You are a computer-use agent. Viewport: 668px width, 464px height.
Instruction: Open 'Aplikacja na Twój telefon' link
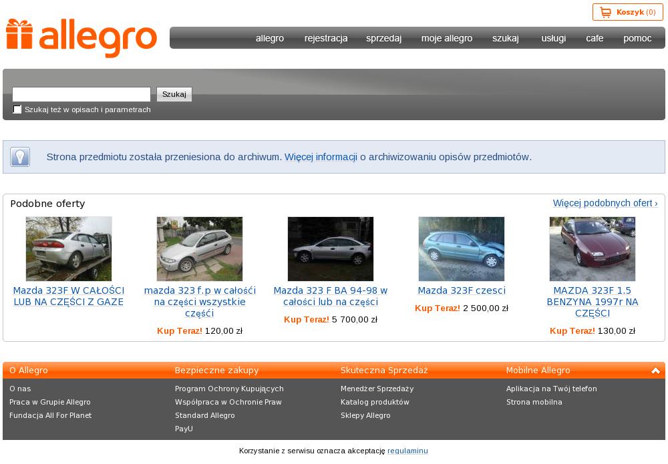coord(552,389)
